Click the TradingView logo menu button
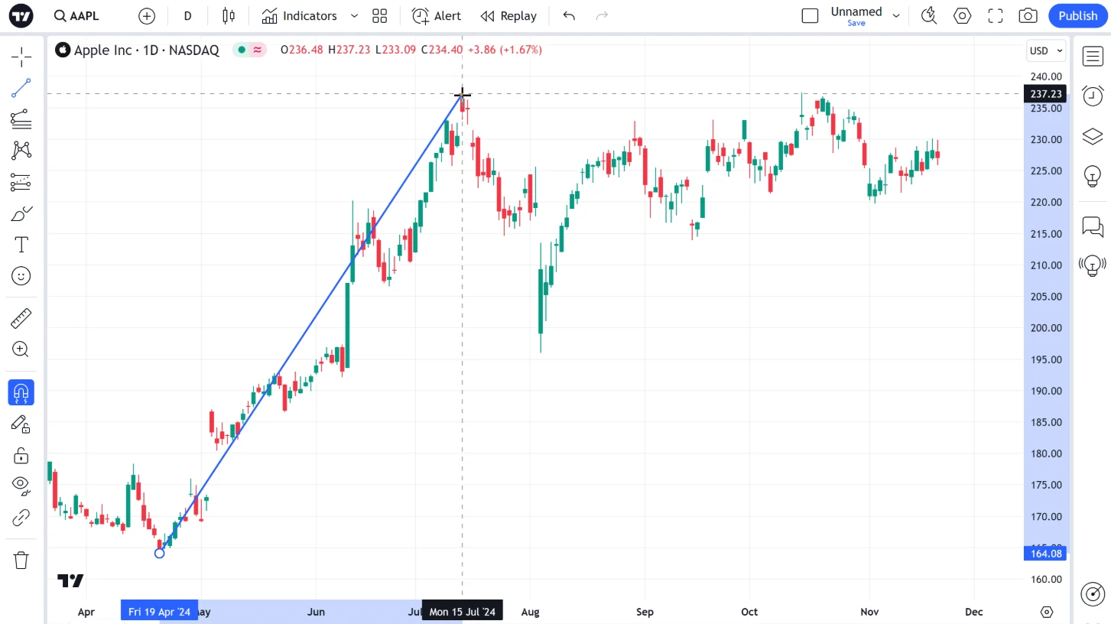 point(21,16)
